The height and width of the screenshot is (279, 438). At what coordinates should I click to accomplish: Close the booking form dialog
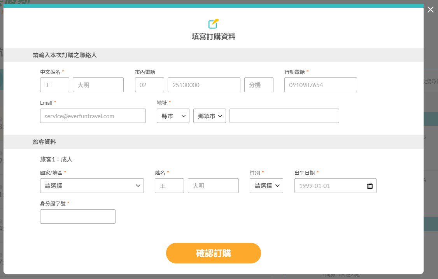point(430,10)
